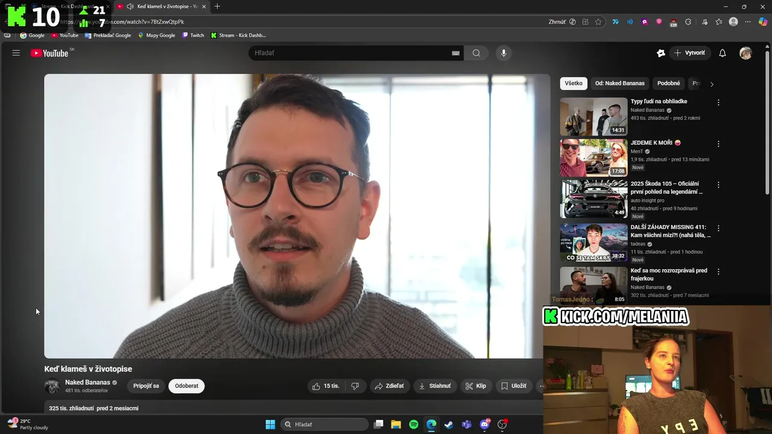
Task: Open thumbnail of Typy ľudí na obhliadke
Action: click(x=593, y=116)
